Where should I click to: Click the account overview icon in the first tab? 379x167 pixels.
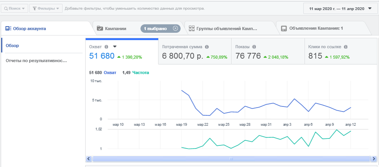8,29
